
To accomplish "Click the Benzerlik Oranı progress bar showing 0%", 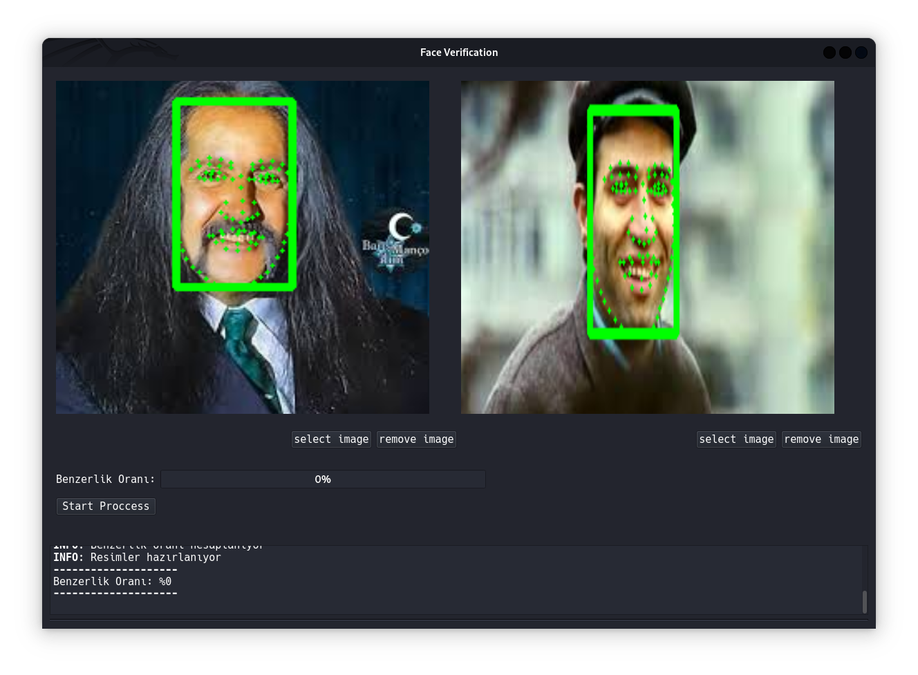I will 323,479.
